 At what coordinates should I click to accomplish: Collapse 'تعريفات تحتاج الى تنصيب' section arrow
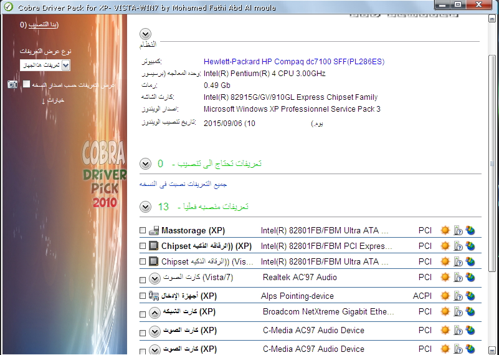coord(145,164)
